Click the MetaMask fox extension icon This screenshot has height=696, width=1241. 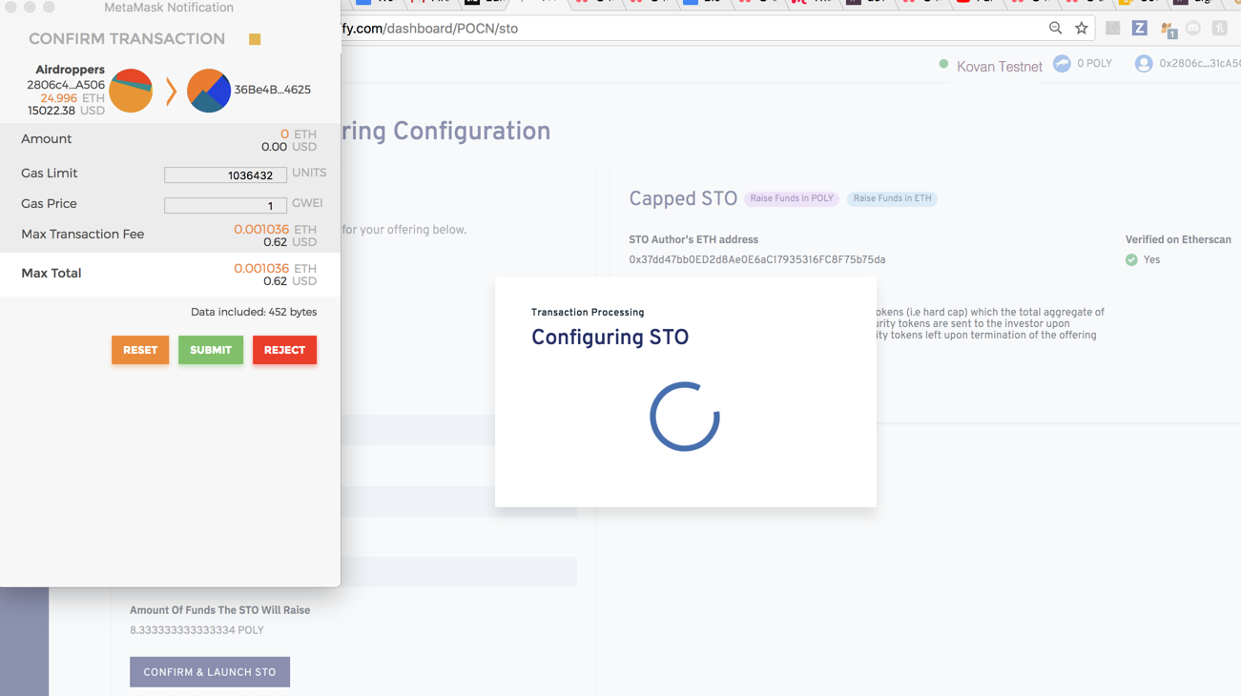pos(1166,28)
